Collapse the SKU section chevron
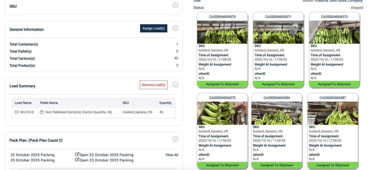The height and width of the screenshot is (170, 372). 175,5
